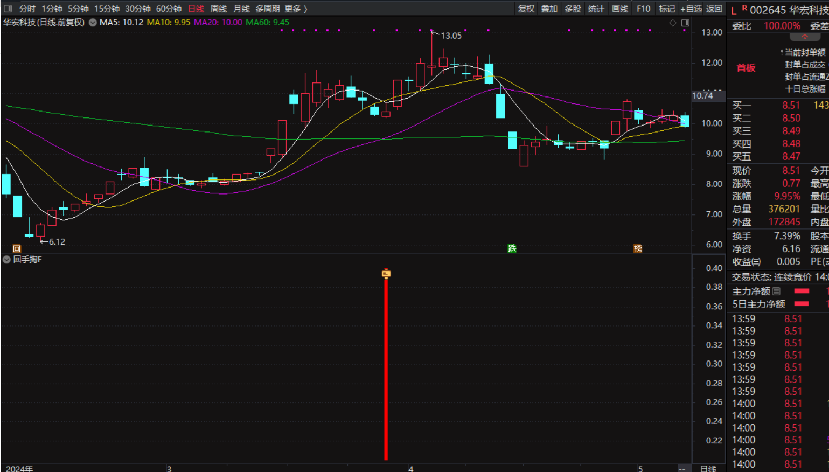Screen dimensions: 829x472
Task: Open the 复权 adjustment option
Action: [x=526, y=9]
